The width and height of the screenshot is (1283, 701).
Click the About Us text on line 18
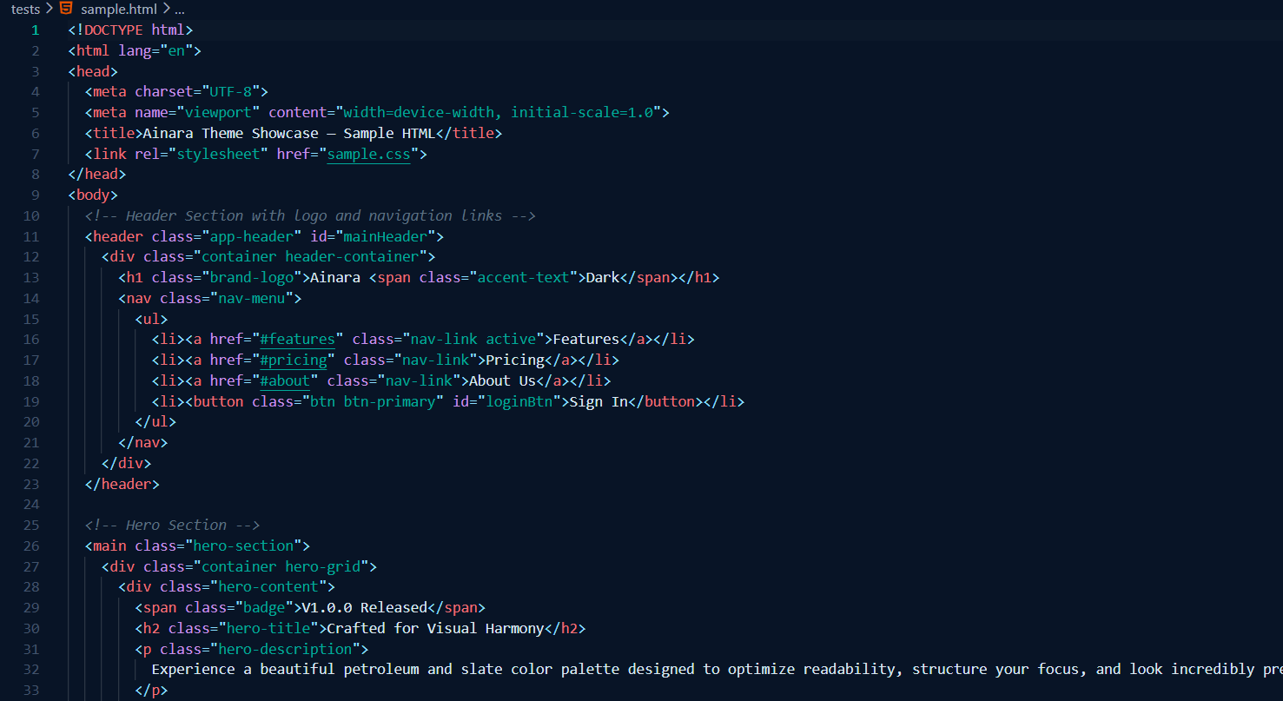coord(503,380)
